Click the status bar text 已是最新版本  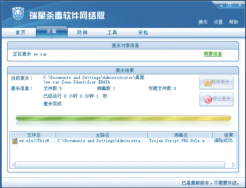210,183
